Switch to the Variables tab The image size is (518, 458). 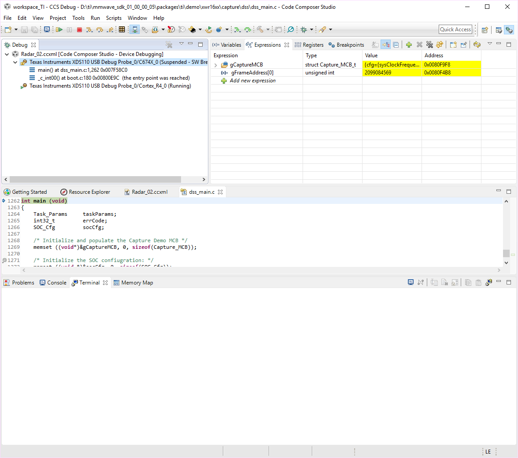[226, 45]
